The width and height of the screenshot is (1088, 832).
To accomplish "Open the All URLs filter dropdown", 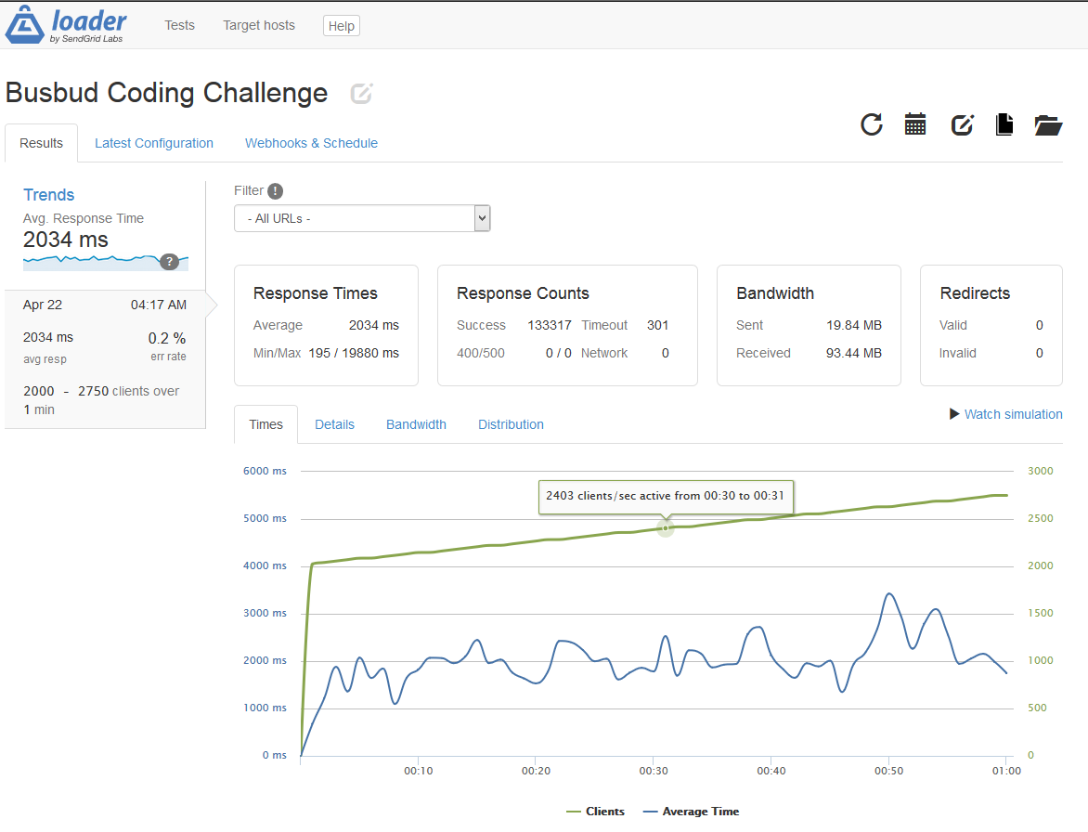I will [362, 219].
